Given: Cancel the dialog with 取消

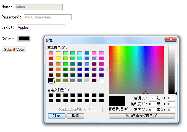Looking at the screenshot, I should [75, 116].
